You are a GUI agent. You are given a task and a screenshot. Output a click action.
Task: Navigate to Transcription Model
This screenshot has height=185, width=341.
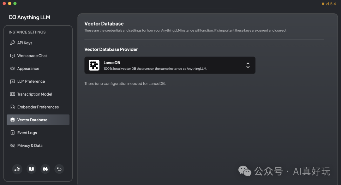click(x=34, y=94)
